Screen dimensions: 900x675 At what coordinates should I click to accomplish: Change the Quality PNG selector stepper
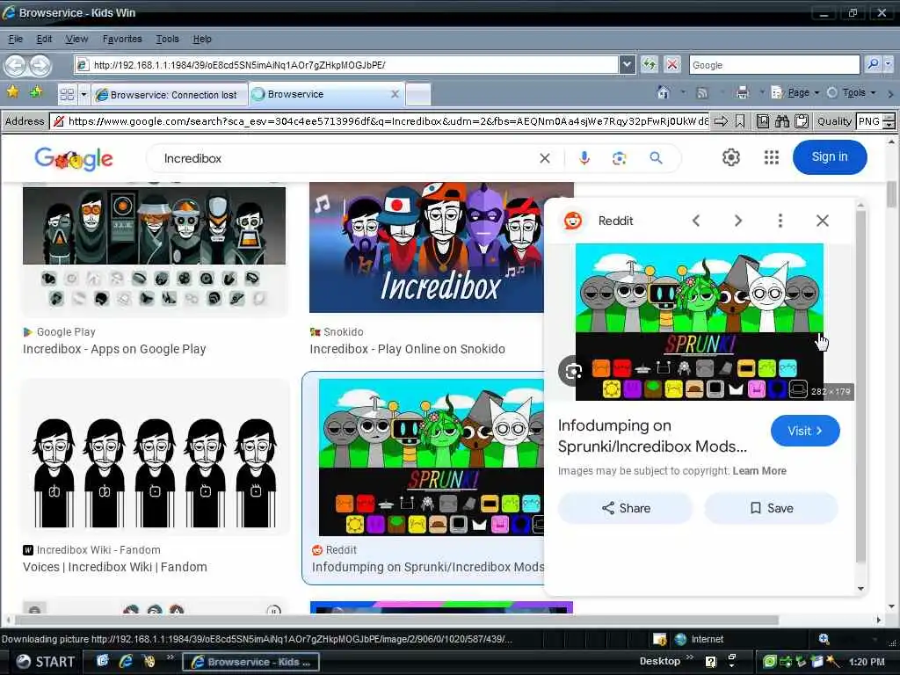(889, 121)
